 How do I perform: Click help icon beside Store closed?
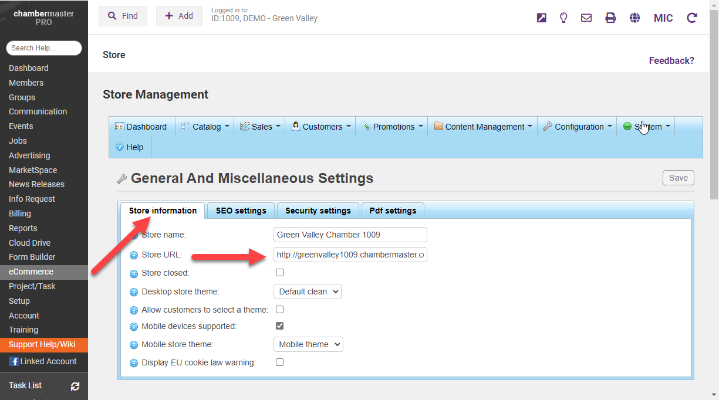pyautogui.click(x=134, y=273)
